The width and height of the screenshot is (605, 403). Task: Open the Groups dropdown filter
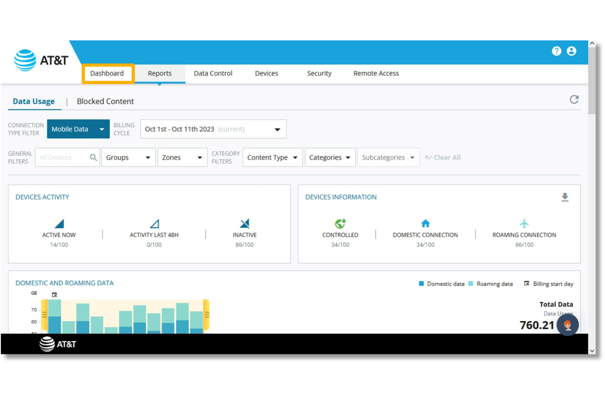click(x=128, y=157)
